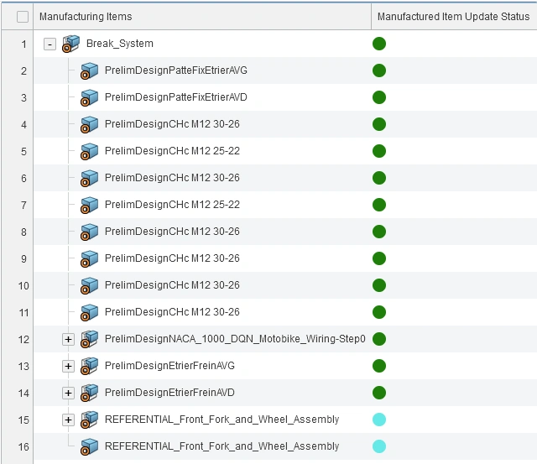Click the PrelimDesignPatteFixEtrierAVD part icon
The width and height of the screenshot is (537, 464).
point(89,97)
